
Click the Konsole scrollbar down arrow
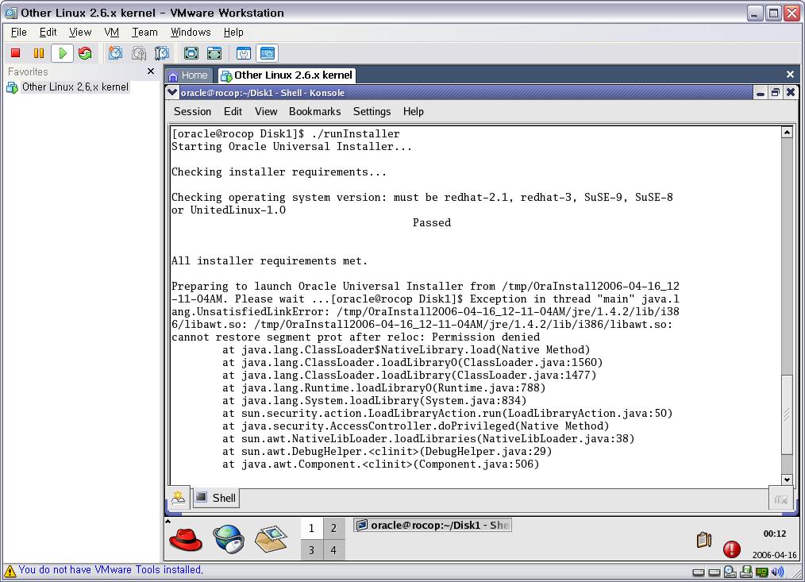787,480
